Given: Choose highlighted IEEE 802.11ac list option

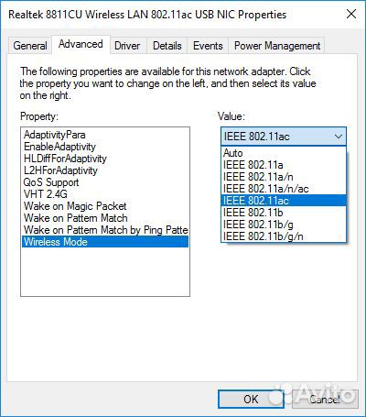Looking at the screenshot, I should coord(284,201).
